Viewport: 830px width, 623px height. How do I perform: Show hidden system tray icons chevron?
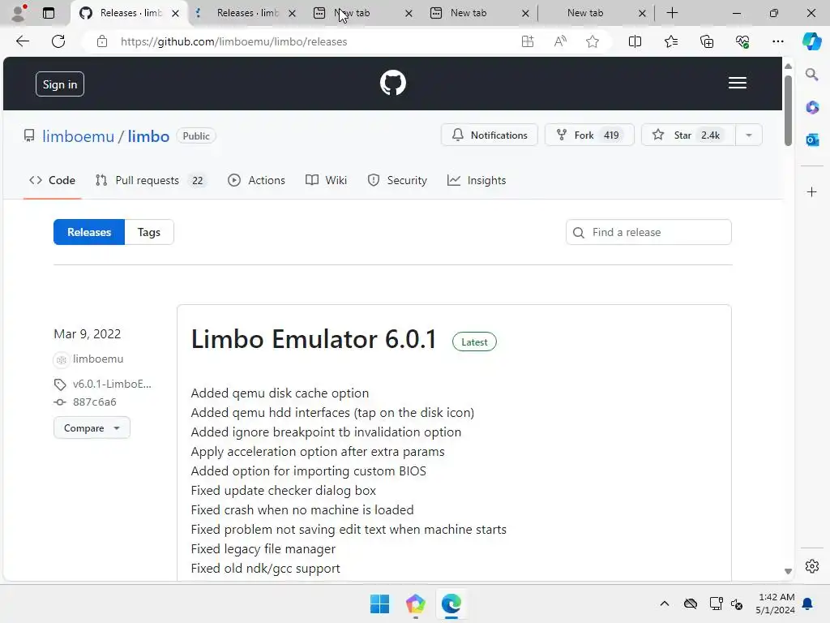click(665, 604)
